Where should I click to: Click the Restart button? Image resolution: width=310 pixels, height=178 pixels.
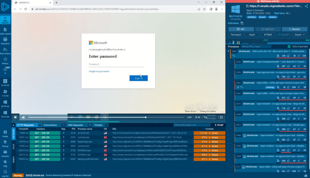[294, 29]
